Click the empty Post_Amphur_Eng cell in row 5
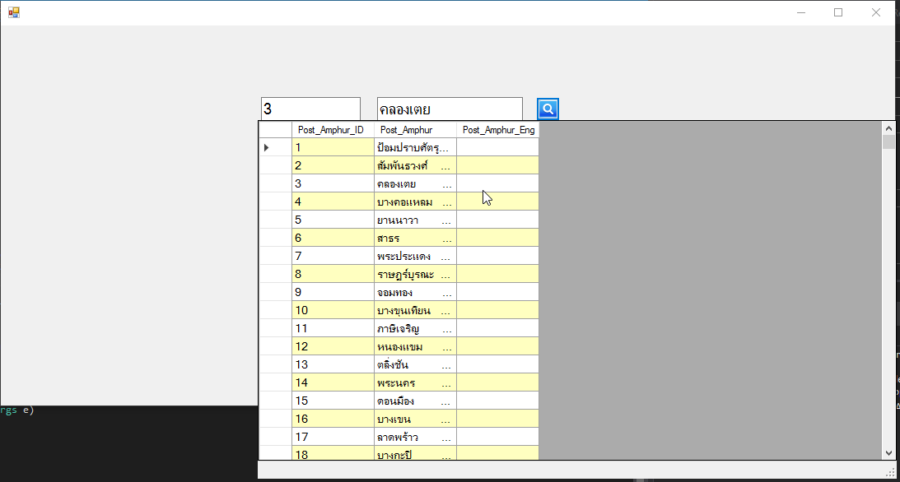Viewport: 900px width, 482px height. 497,220
